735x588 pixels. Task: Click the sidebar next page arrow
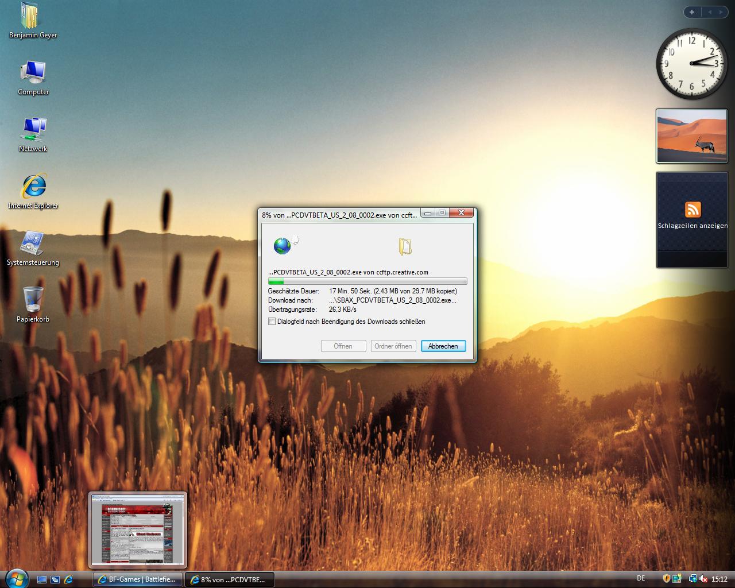point(721,11)
